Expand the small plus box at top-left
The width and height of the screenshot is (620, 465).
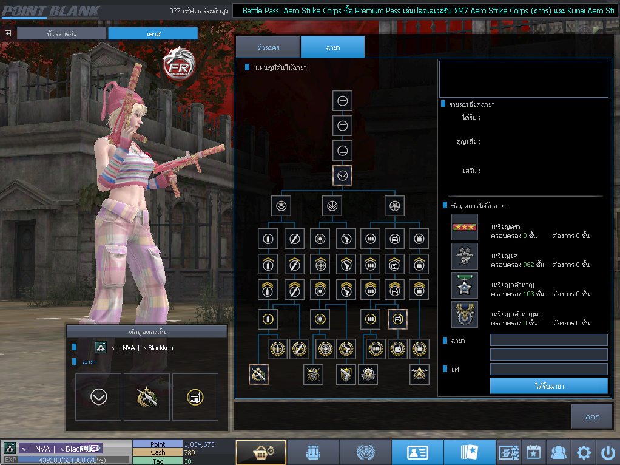[8, 33]
